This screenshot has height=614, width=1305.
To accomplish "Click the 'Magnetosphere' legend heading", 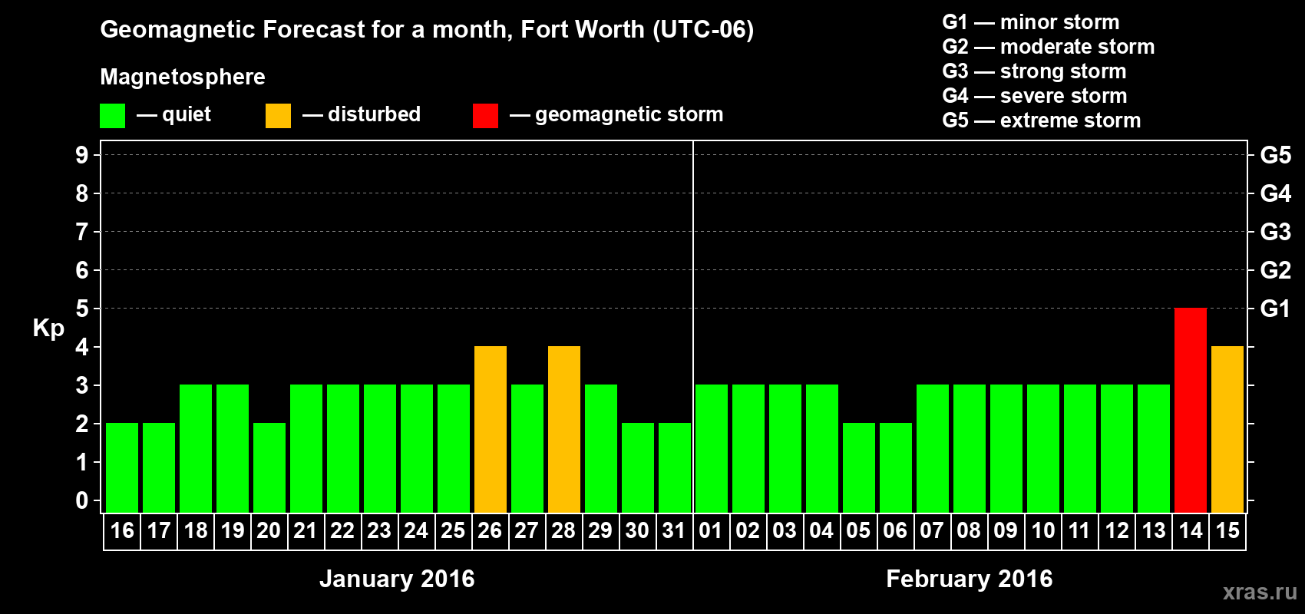I will pyautogui.click(x=183, y=77).
